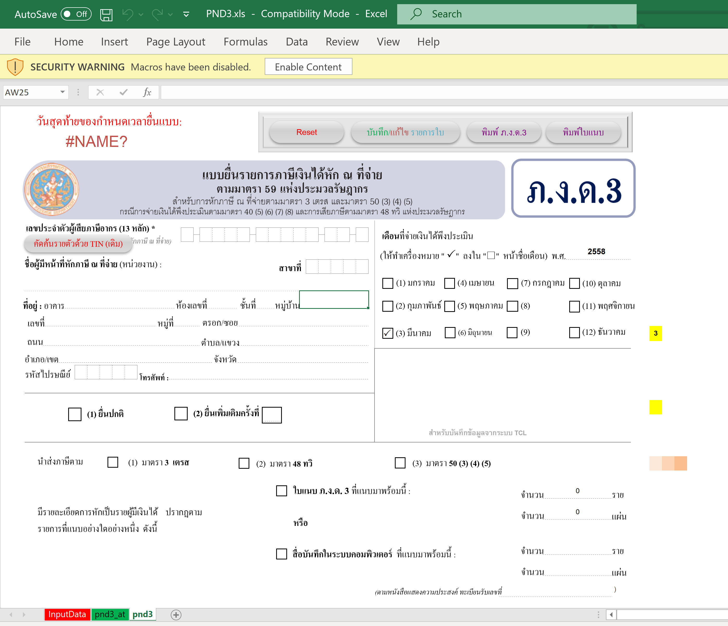Check the (1) มาตรา 3 เตรส checkbox
728x626 pixels.
coord(112,462)
